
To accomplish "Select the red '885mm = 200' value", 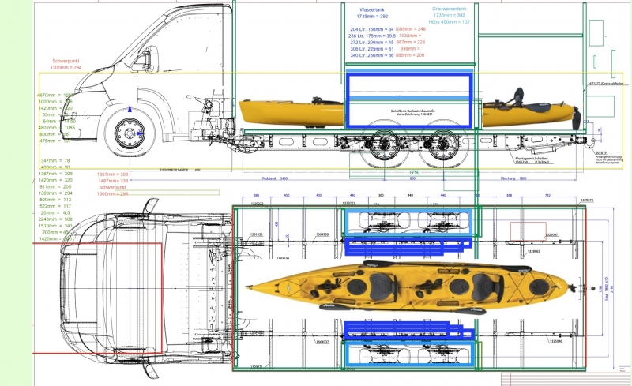I will pyautogui.click(x=410, y=55).
